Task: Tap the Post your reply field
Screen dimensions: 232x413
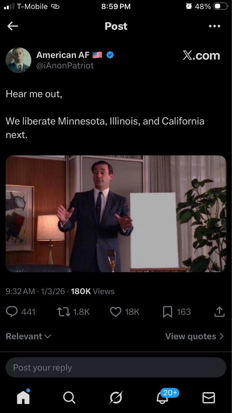Action: 116,367
